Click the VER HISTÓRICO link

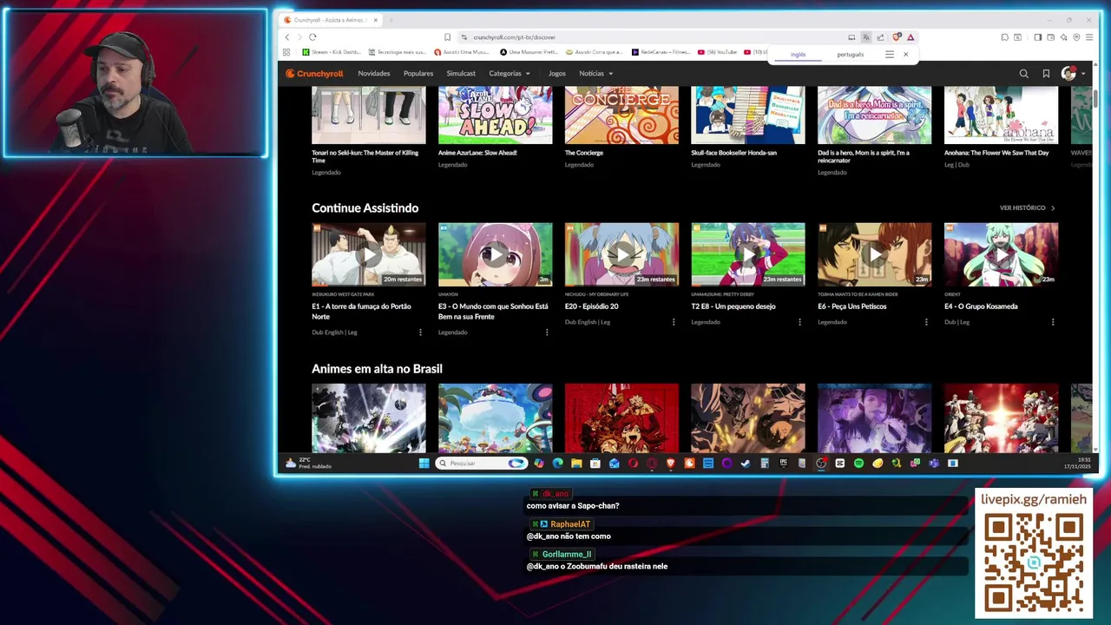(1027, 208)
